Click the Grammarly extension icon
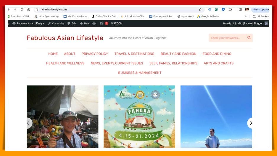The height and width of the screenshot is (156, 277). 216,9
